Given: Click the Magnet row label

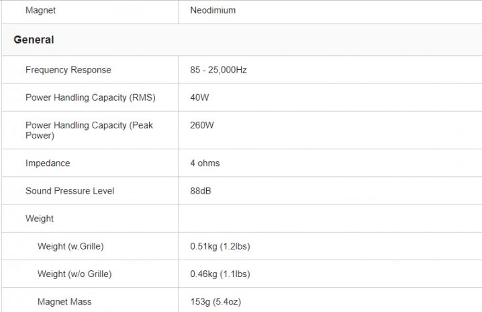Looking at the screenshot, I should tap(40, 11).
